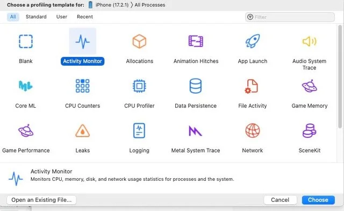The height and width of the screenshot is (211, 344).
Task: Select the Audio System Trace speaker icon
Action: 310,41
